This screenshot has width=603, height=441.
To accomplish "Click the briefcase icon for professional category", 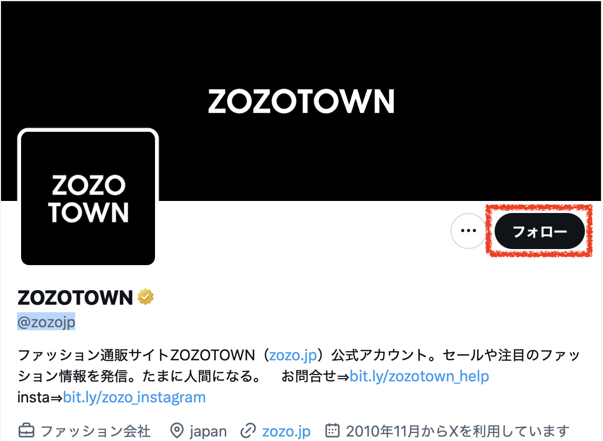I will (27, 430).
